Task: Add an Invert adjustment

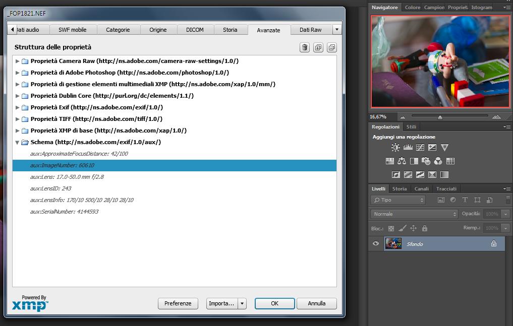Action: pos(396,175)
